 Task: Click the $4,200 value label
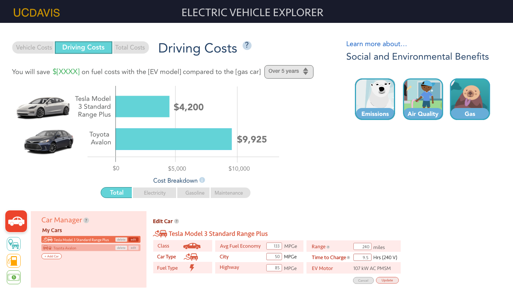click(x=189, y=107)
